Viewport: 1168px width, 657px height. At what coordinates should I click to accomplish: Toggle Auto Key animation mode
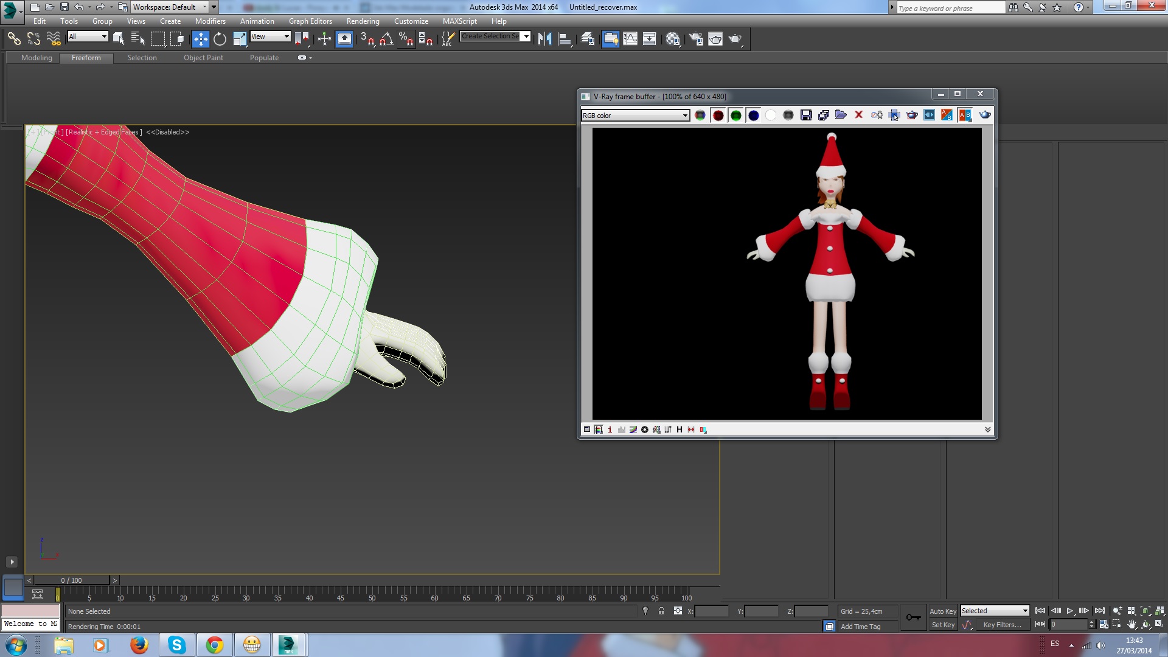click(942, 611)
